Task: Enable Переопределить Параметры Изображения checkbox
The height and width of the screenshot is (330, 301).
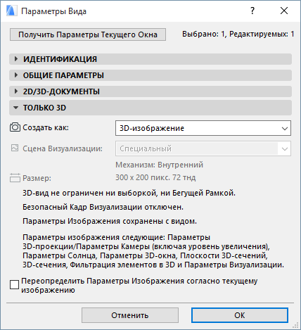Action: click(15, 285)
